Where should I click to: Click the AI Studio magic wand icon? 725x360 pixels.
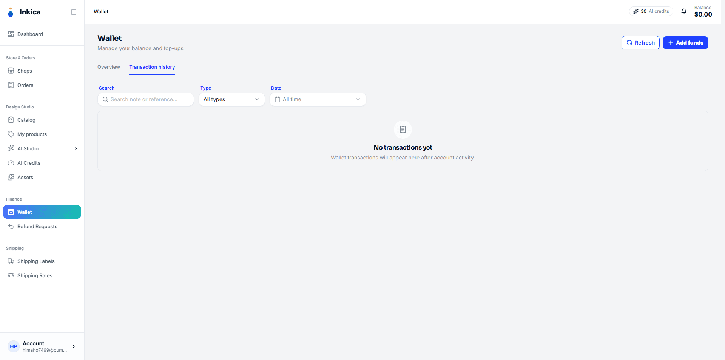(11, 148)
